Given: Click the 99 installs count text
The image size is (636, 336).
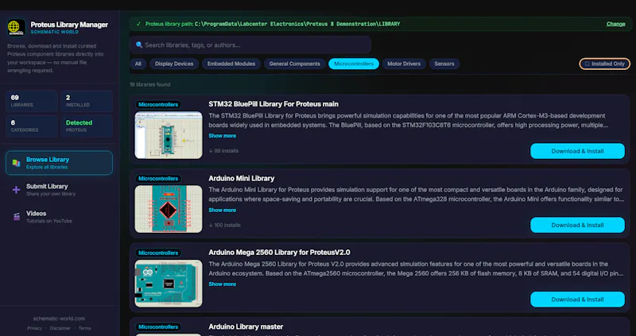Looking at the screenshot, I should pos(223,151).
